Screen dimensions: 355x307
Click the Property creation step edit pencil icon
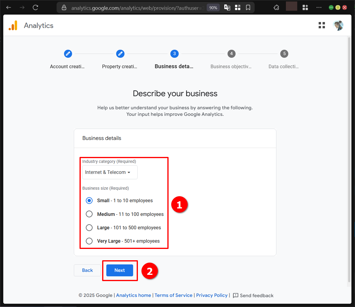point(120,54)
